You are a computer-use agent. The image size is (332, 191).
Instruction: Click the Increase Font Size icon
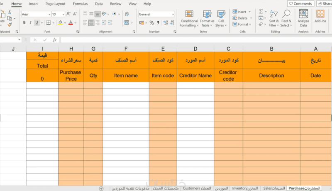(x=68, y=14)
